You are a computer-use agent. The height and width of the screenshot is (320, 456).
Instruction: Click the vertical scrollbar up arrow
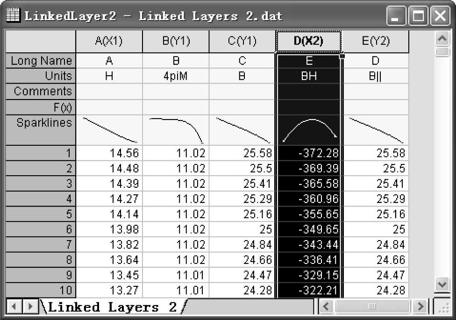[442, 38]
